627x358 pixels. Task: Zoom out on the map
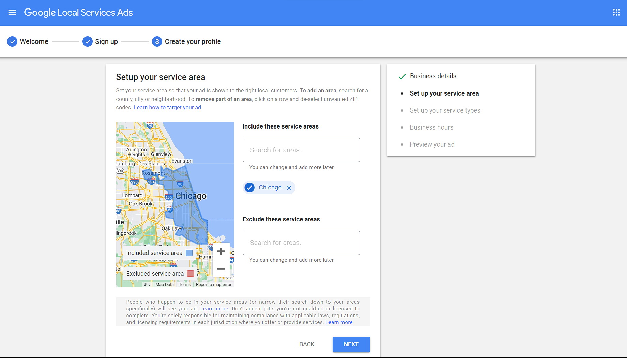(x=221, y=269)
